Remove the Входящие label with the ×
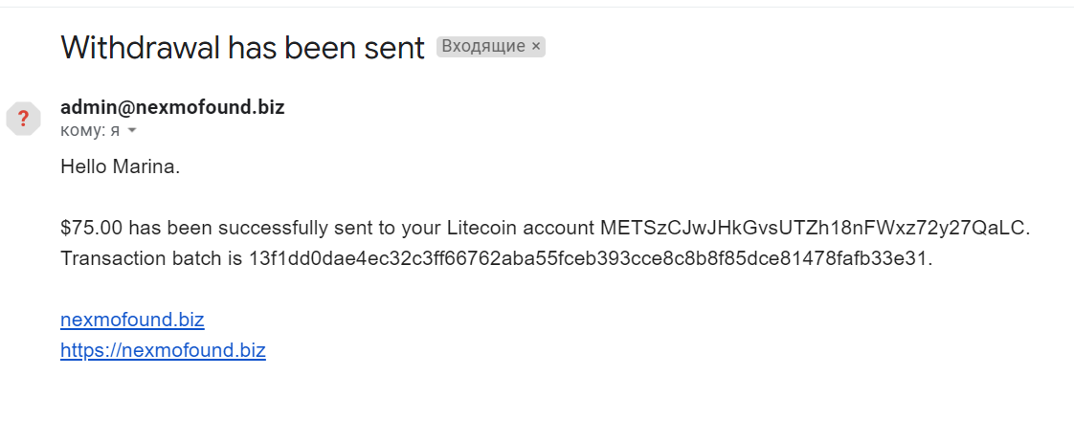This screenshot has width=1074, height=442. (536, 46)
